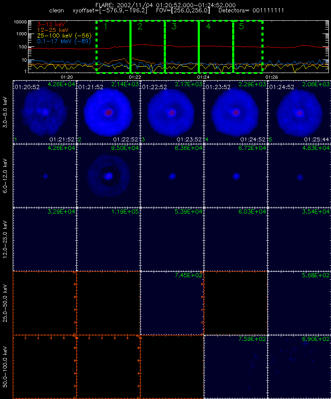This screenshot has height=399, width=331.
Task: Click the xyoffset=[-576.9,-196.2] text
Action: pos(110,11)
